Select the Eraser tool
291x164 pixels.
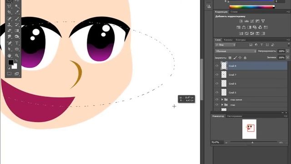tap(9, 31)
